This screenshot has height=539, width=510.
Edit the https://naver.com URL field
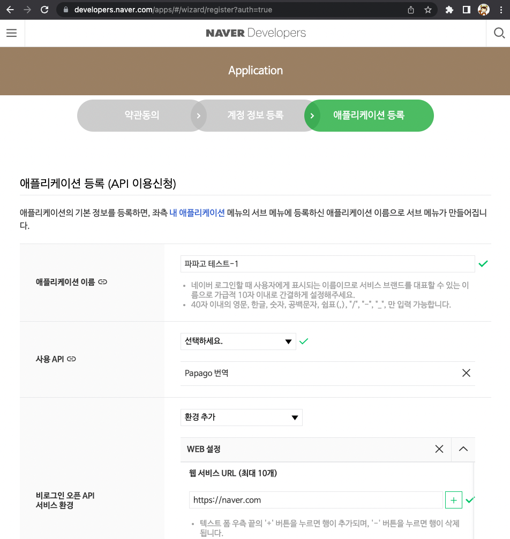pyautogui.click(x=316, y=500)
